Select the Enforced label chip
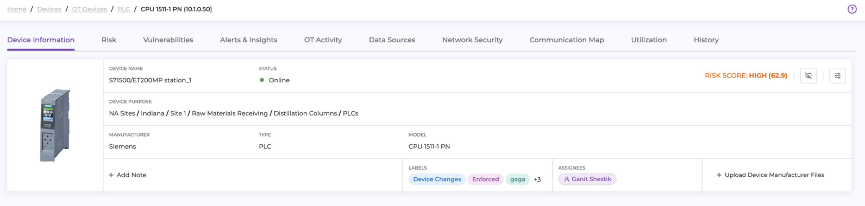 (485, 179)
